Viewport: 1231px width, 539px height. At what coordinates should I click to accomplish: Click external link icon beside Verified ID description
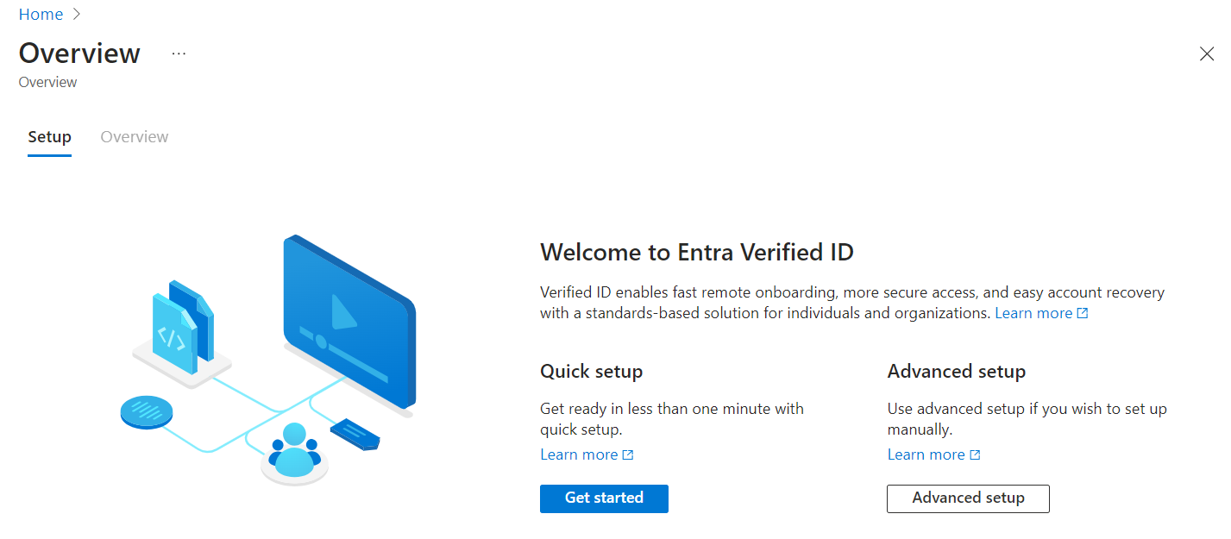(1083, 314)
